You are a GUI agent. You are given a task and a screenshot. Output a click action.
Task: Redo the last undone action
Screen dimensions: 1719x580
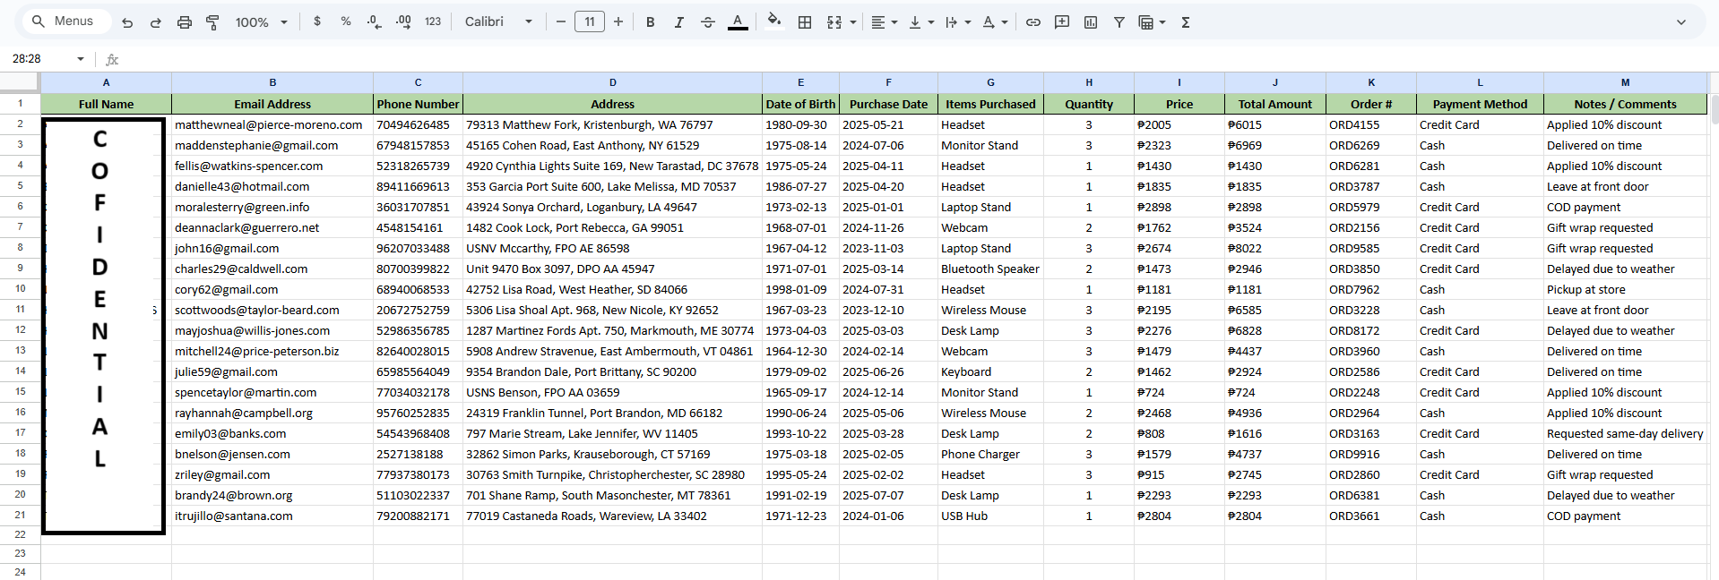point(156,22)
